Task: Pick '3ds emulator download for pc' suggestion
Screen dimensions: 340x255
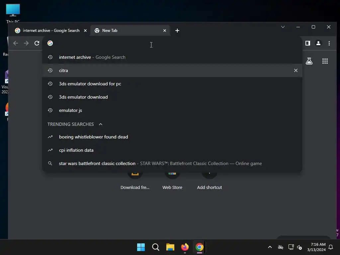Action: (x=172, y=84)
